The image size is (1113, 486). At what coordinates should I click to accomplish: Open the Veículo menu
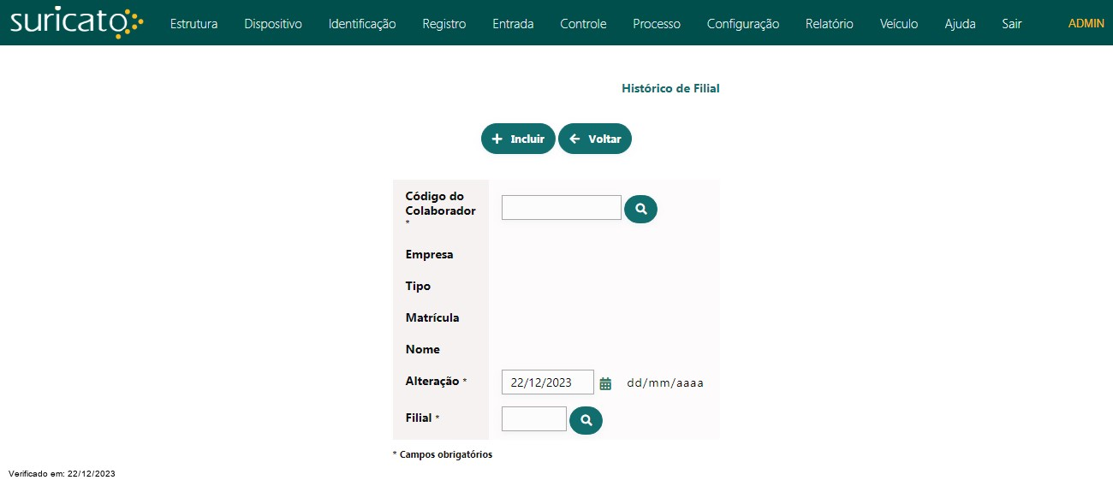[899, 24]
